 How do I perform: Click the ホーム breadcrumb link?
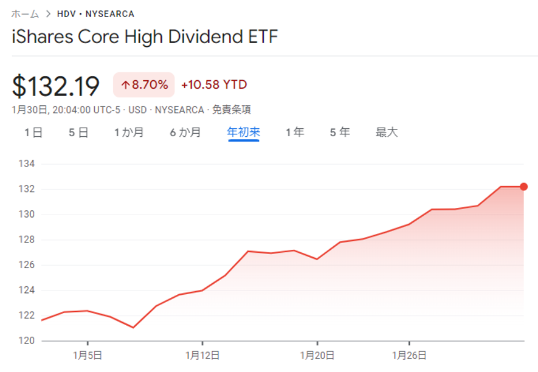[x=25, y=13]
